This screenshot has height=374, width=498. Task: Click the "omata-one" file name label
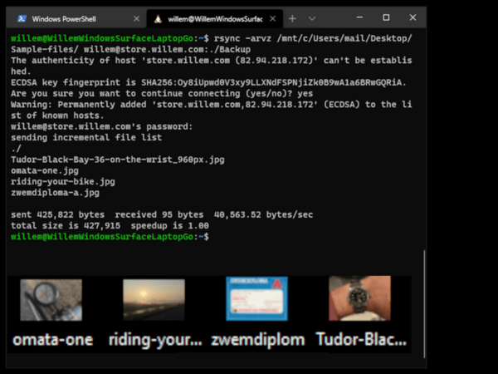[51, 340]
